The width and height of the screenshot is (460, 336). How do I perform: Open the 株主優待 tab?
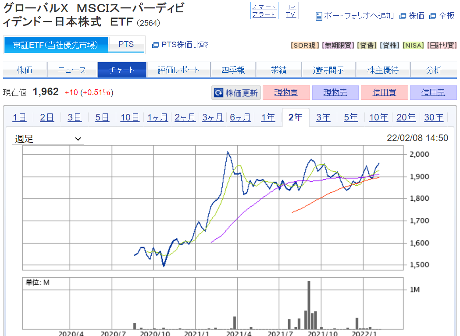tap(383, 70)
